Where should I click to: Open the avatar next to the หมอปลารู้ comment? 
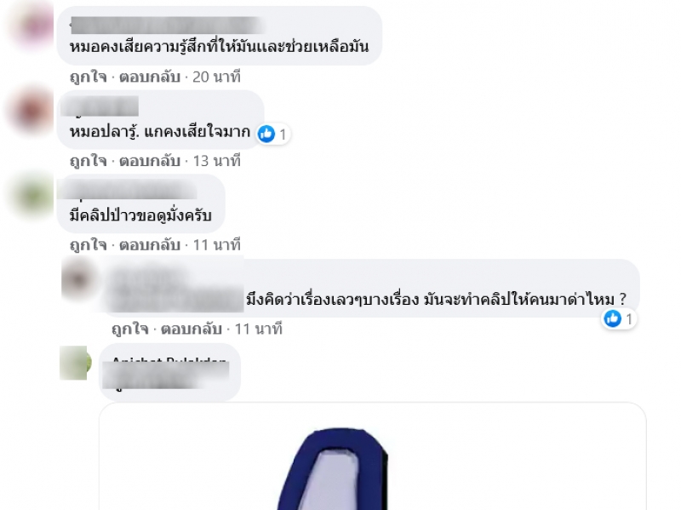point(31,110)
